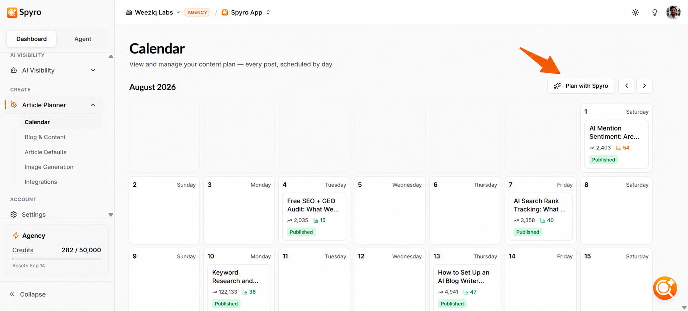Viewport: 688px width, 311px height.
Task: Click the credits usage progress bar
Action: tap(57, 259)
